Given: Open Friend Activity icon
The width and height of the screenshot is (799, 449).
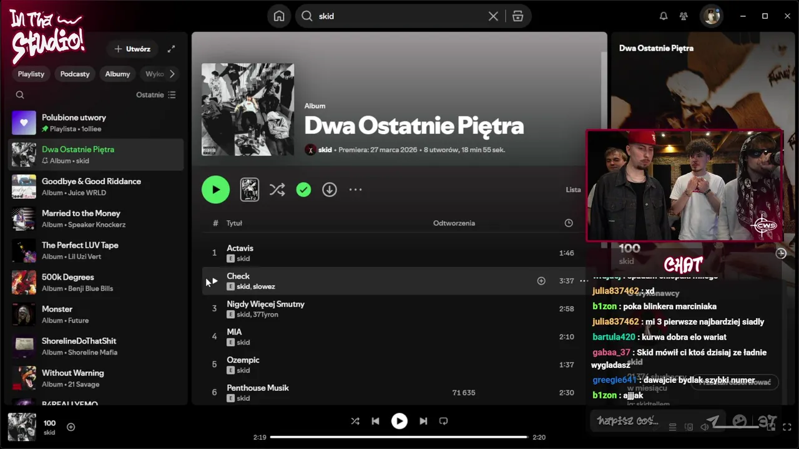Looking at the screenshot, I should [x=684, y=16].
